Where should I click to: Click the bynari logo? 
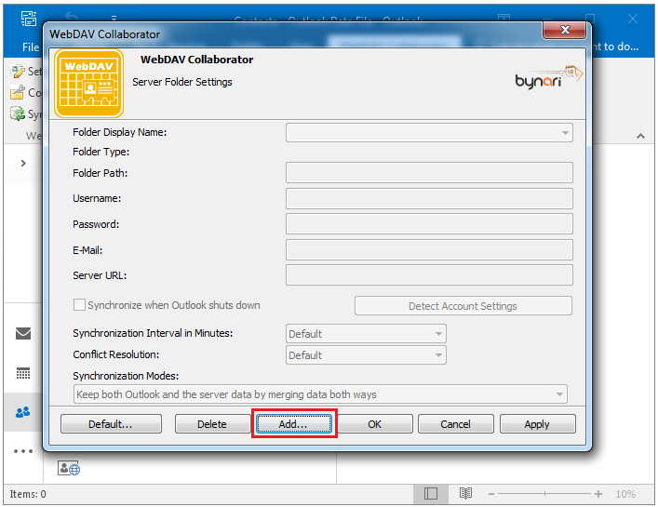pos(548,77)
